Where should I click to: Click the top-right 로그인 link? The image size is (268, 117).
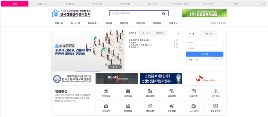coord(213,23)
